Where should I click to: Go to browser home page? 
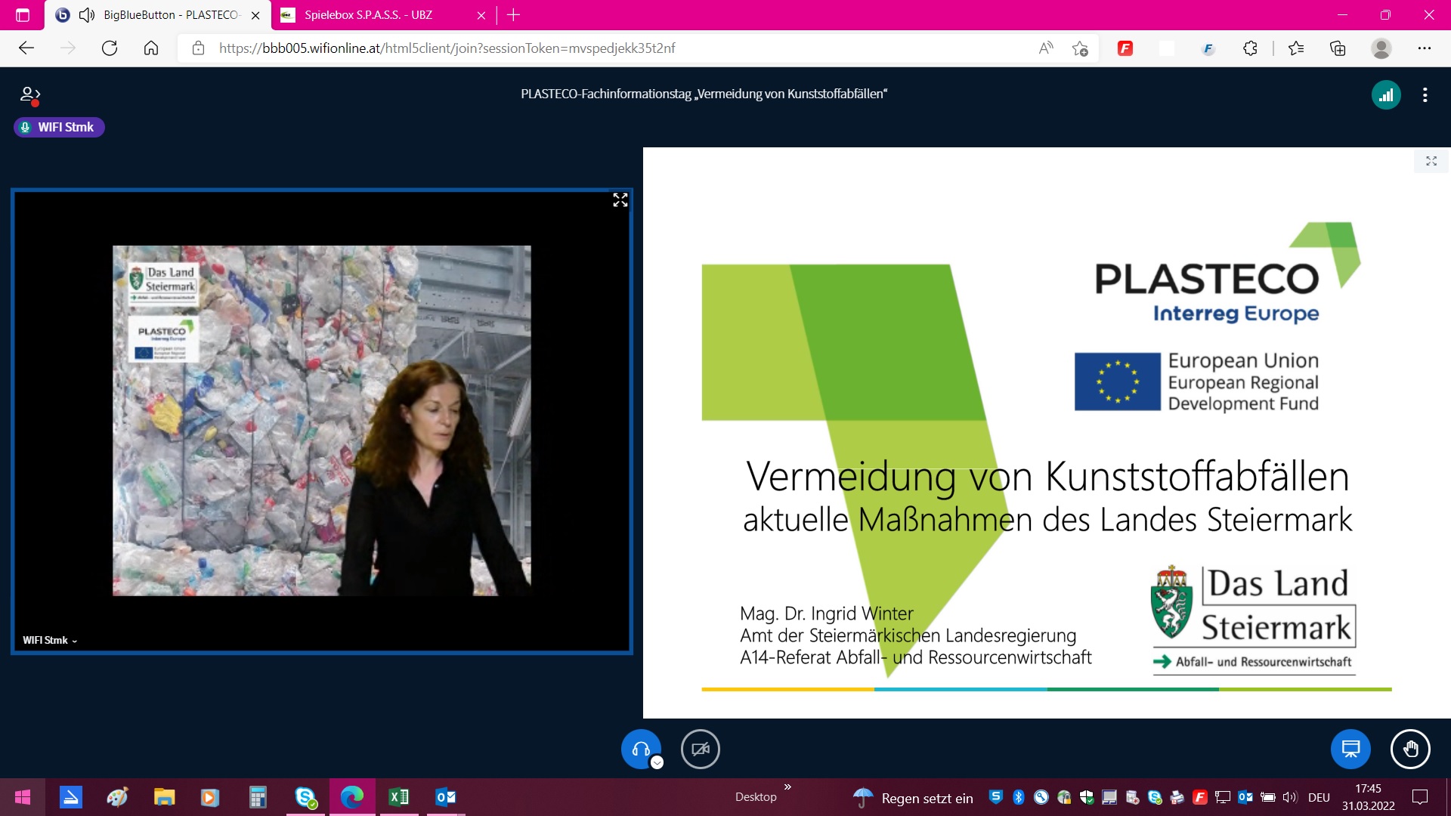point(151,48)
